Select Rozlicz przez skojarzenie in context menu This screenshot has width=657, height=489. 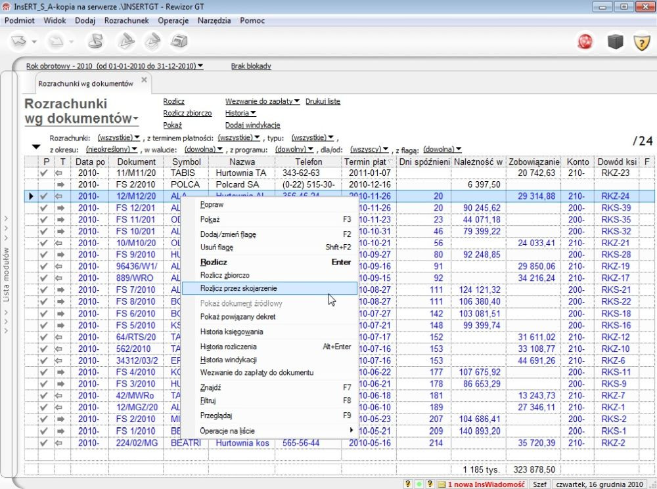[x=238, y=288]
